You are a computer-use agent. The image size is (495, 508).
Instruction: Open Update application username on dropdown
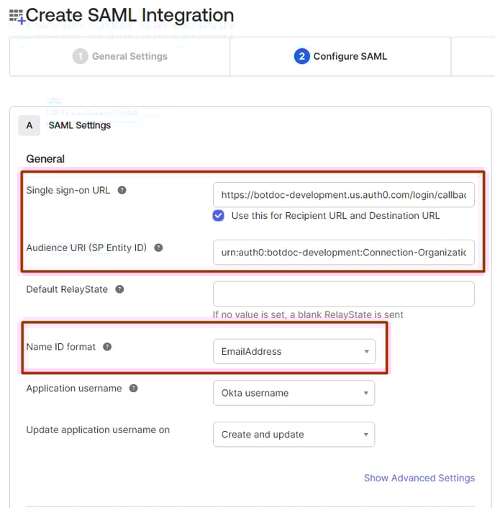coord(294,435)
